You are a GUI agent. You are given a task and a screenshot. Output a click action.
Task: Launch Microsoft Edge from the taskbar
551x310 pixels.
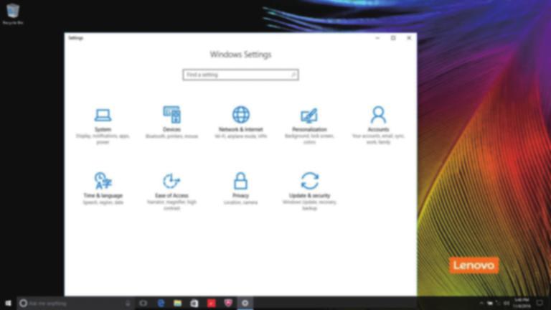click(161, 303)
